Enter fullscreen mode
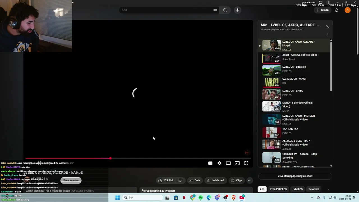 pyautogui.click(x=246, y=163)
